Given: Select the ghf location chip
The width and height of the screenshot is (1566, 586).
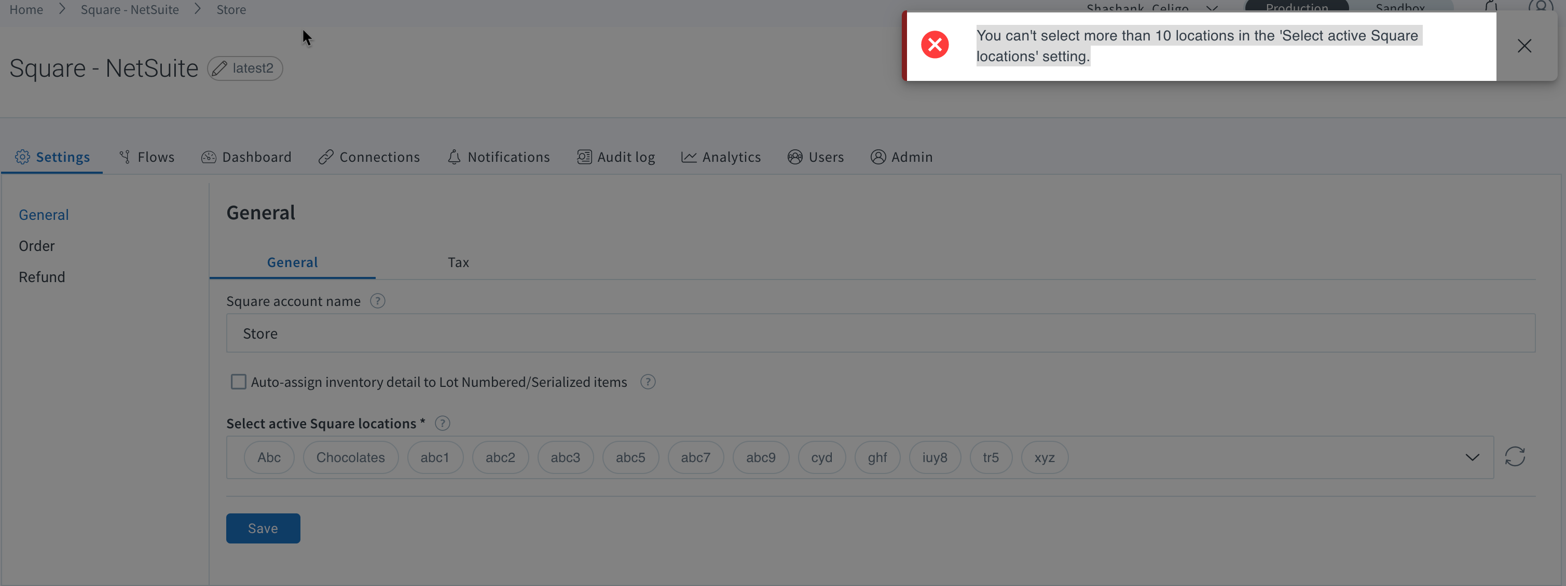Looking at the screenshot, I should [877, 457].
